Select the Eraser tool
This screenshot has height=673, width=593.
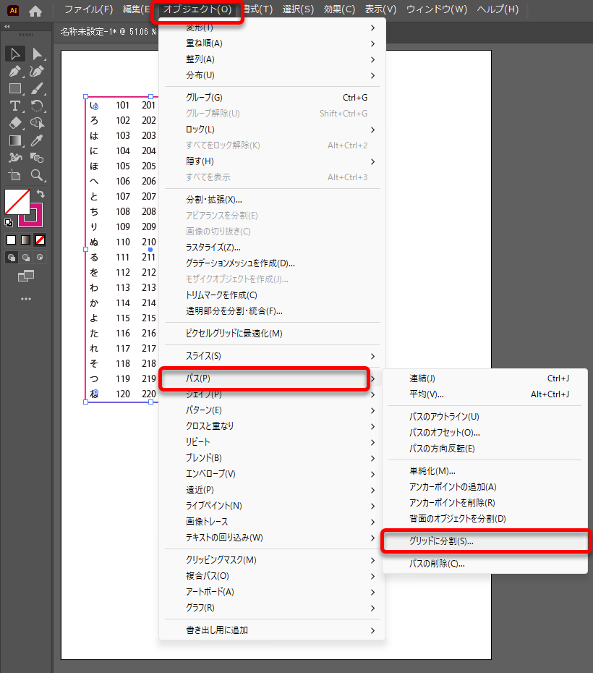tap(14, 123)
